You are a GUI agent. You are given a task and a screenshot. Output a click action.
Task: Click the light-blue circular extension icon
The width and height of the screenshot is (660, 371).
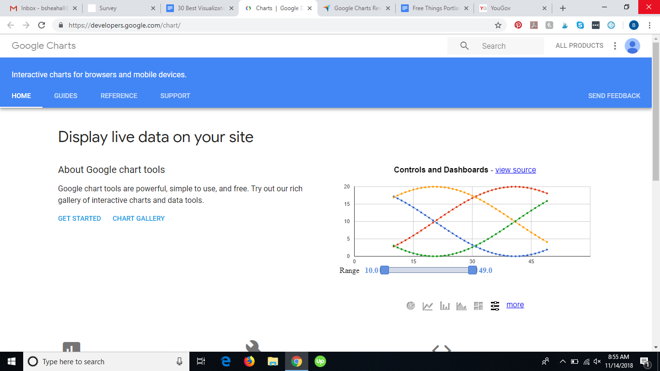tap(611, 25)
